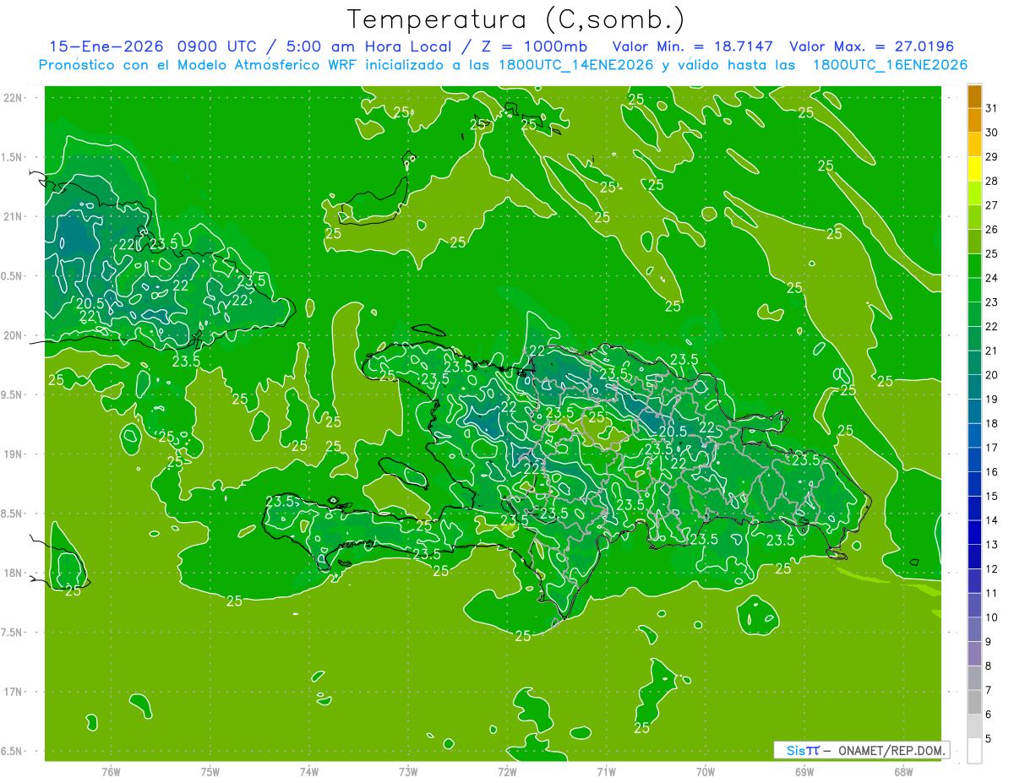Image resolution: width=1014 pixels, height=783 pixels.
Task: Click the teal legend swatch between 19 and 20
Action: [x=974, y=388]
